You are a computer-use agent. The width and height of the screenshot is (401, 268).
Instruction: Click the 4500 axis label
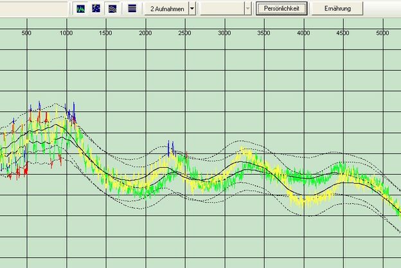click(343, 33)
